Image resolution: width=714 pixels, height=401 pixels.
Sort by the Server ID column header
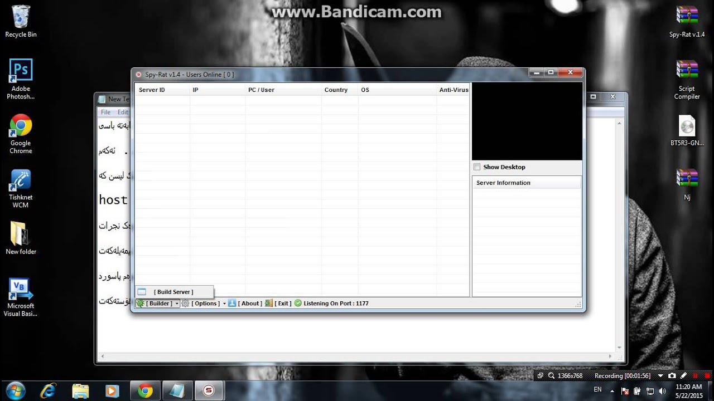pos(162,90)
